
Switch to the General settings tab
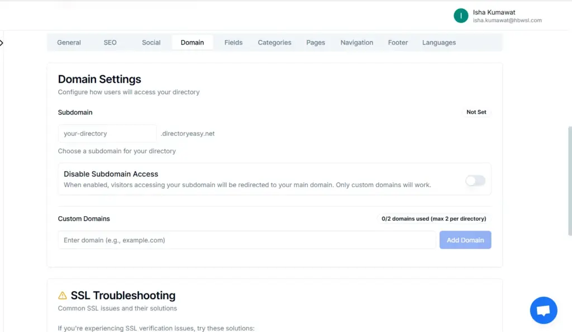[x=69, y=42]
